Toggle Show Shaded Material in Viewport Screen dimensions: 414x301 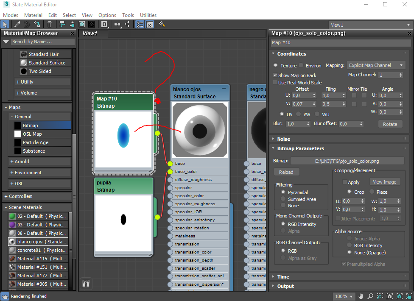pyautogui.click(x=82, y=25)
